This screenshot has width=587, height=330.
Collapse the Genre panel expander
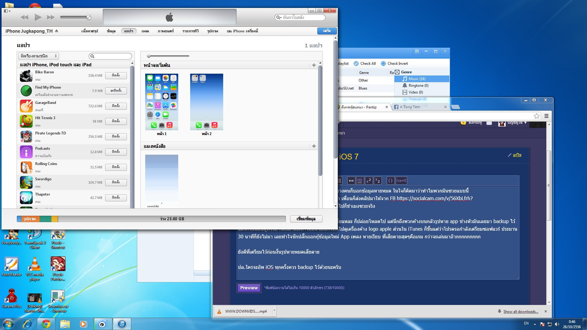click(x=397, y=72)
